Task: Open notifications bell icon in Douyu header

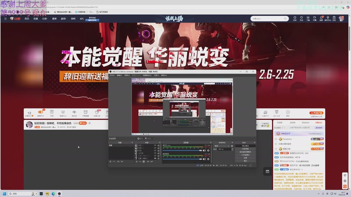Action: click(321, 18)
